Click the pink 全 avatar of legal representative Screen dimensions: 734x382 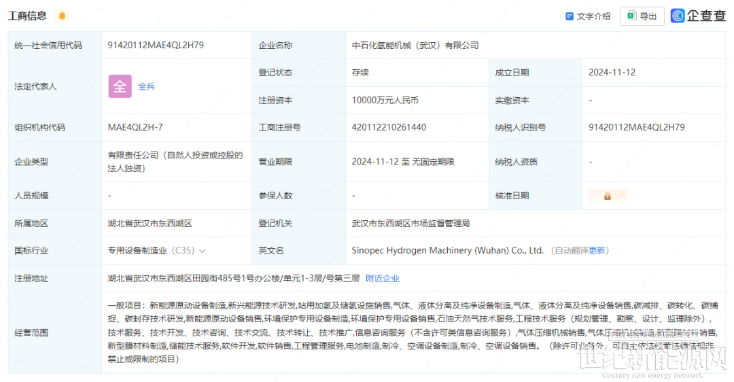[120, 86]
